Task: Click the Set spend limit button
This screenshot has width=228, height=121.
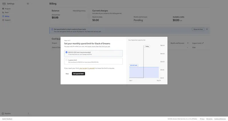Action: pyautogui.click(x=78, y=74)
